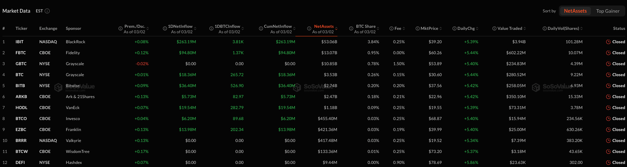This screenshot has width=627, height=167.
Task: Click Closed clock icon in Grayscale BTC row
Action: (608, 75)
